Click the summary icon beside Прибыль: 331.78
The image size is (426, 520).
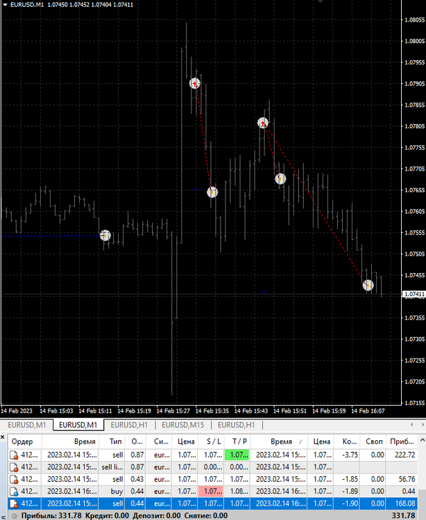click(x=14, y=516)
